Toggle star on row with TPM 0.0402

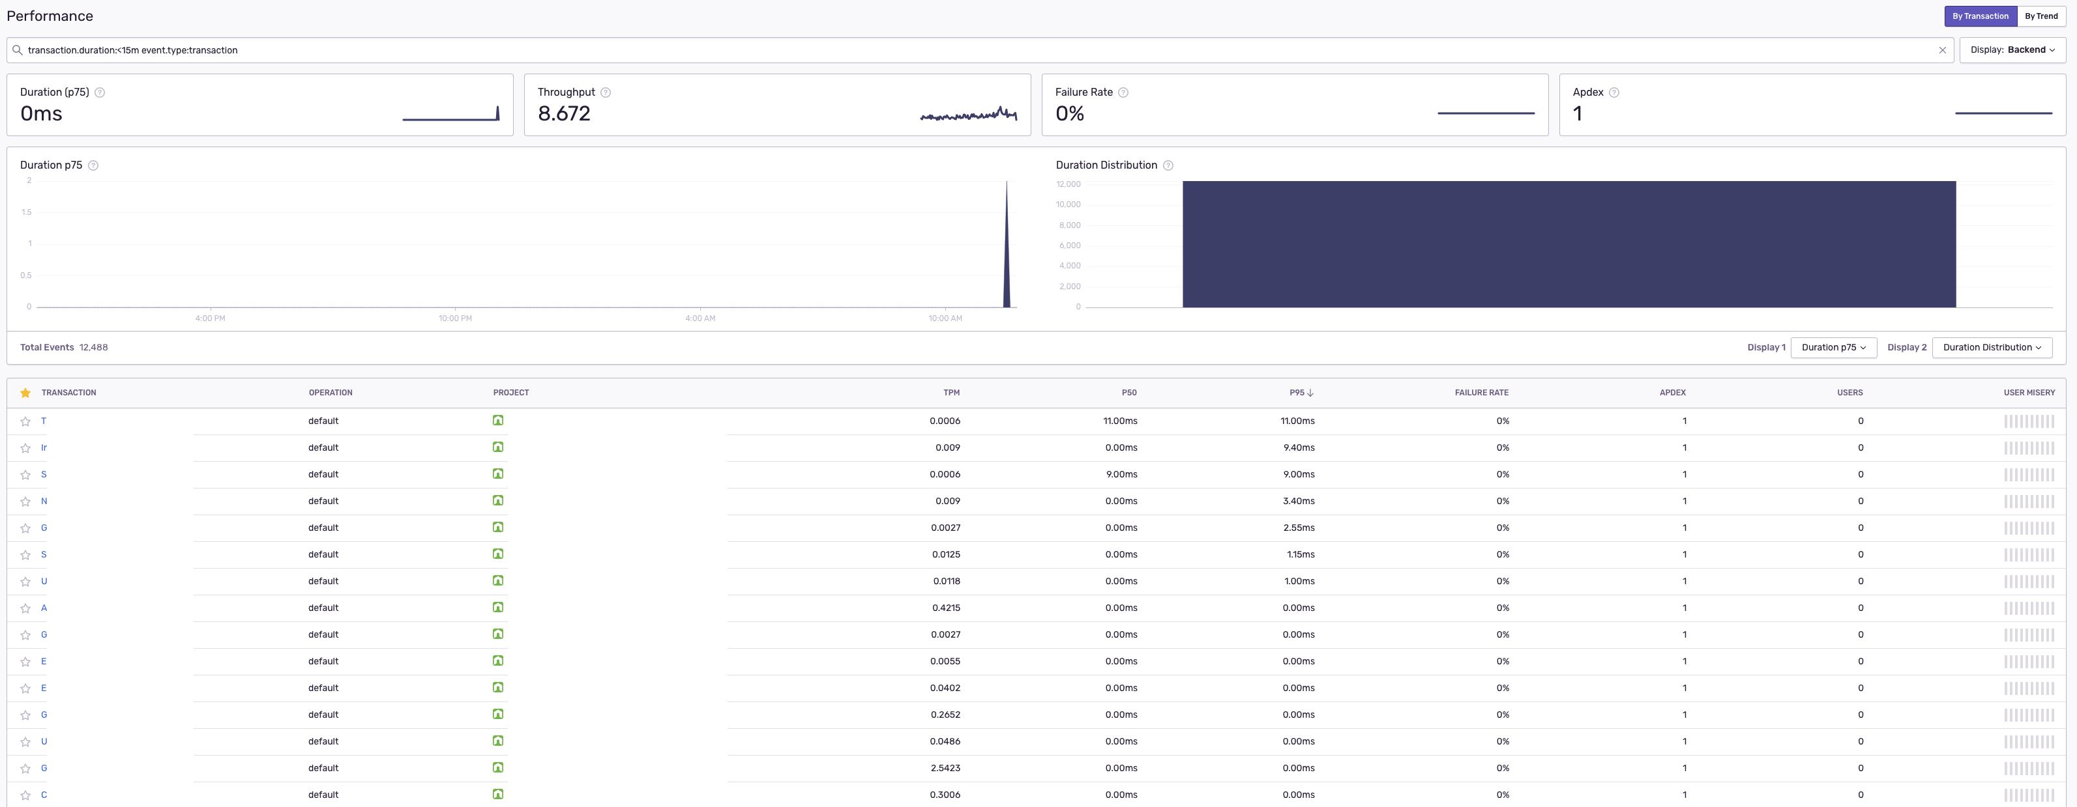point(26,688)
